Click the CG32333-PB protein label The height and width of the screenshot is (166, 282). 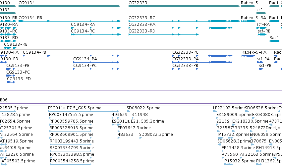point(185,66)
